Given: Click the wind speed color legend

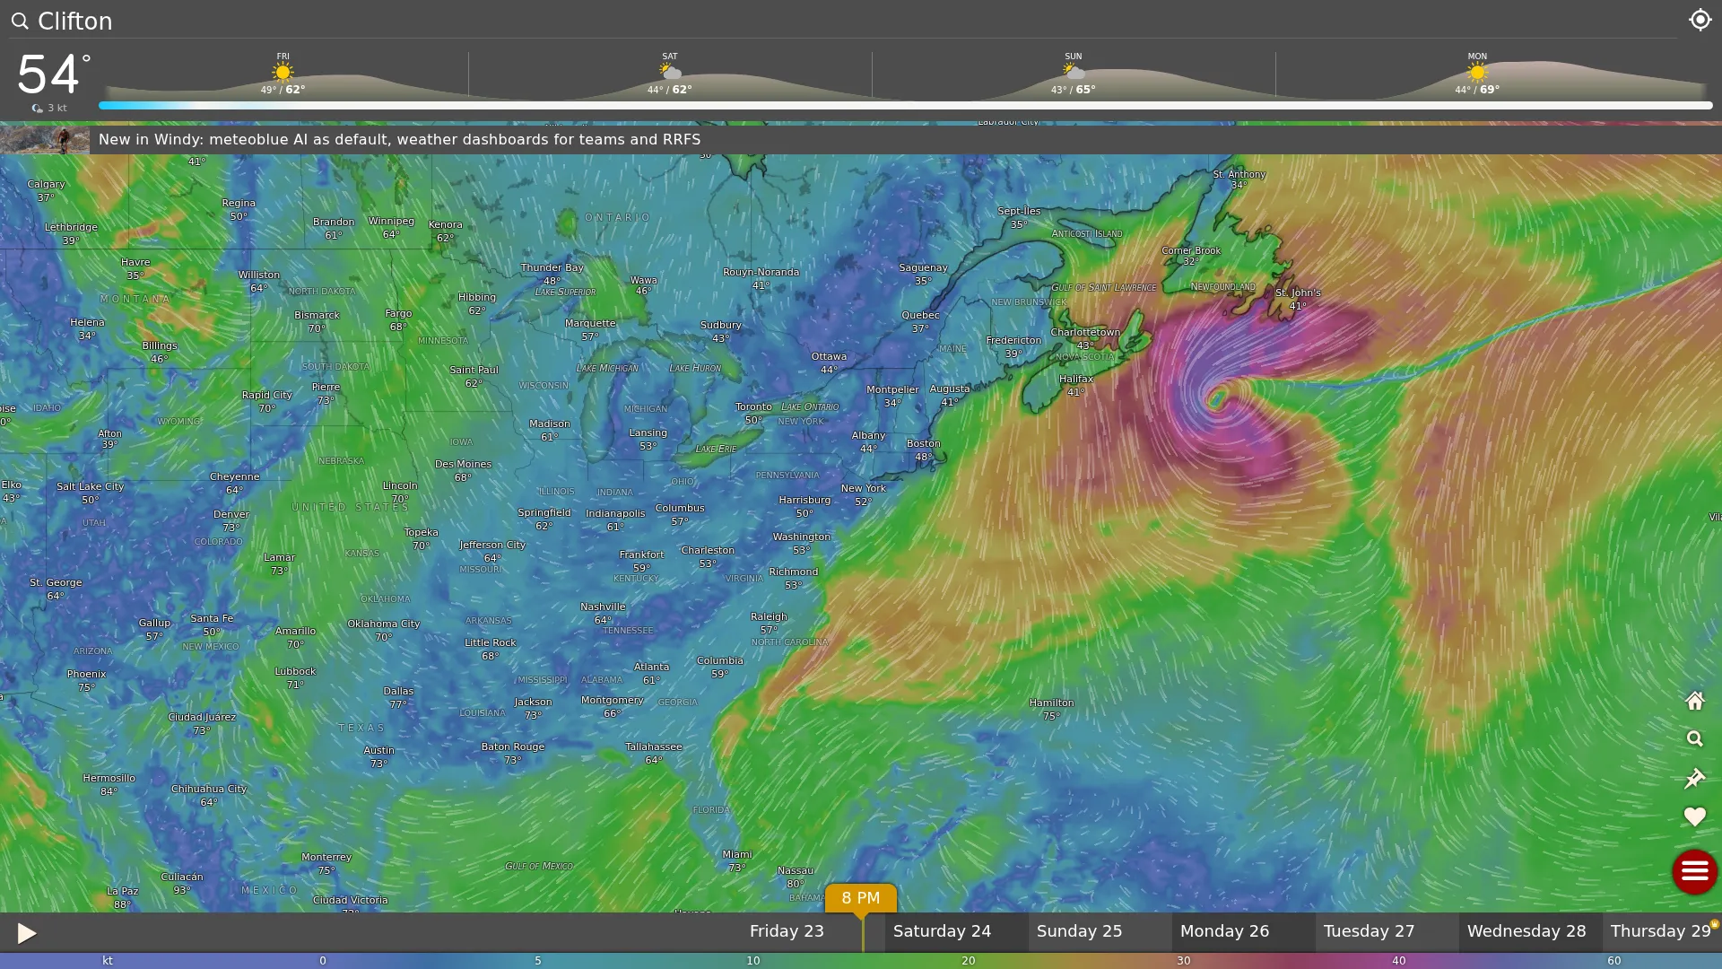Looking at the screenshot, I should 861,961.
